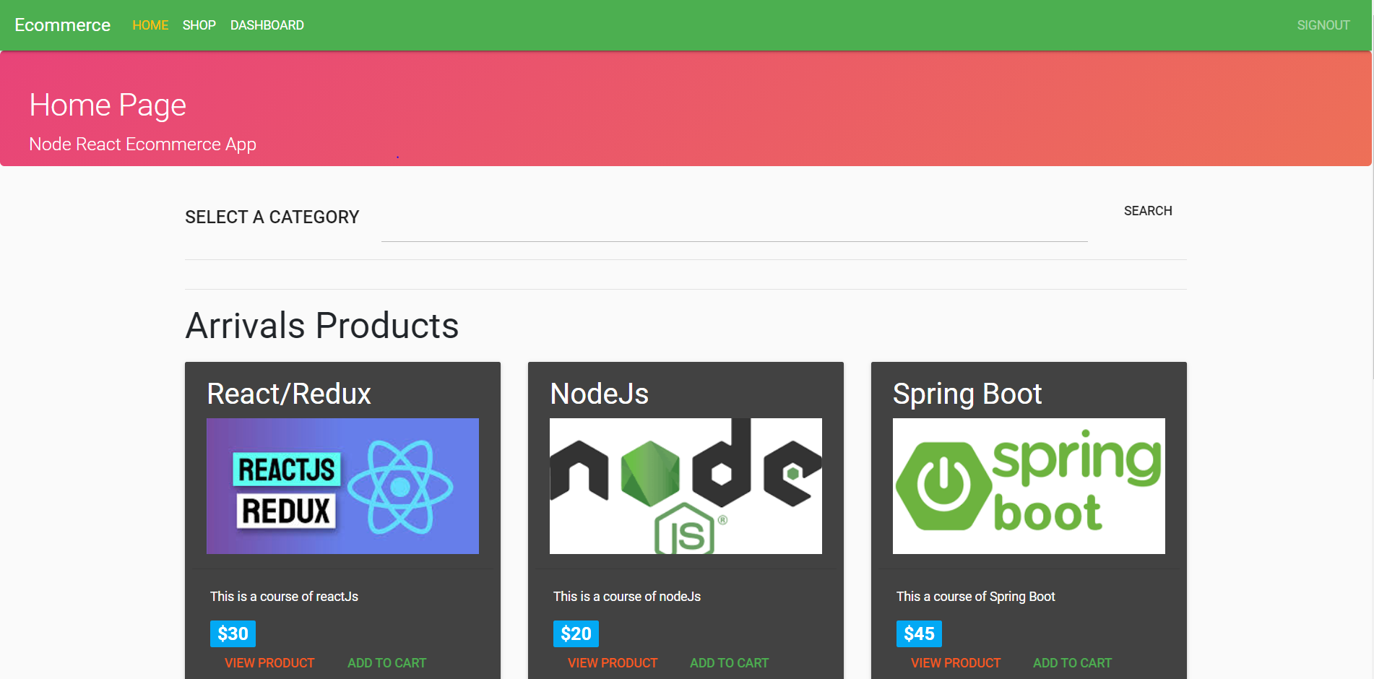View product details for Spring Boot
The height and width of the screenshot is (679, 1374).
click(955, 663)
